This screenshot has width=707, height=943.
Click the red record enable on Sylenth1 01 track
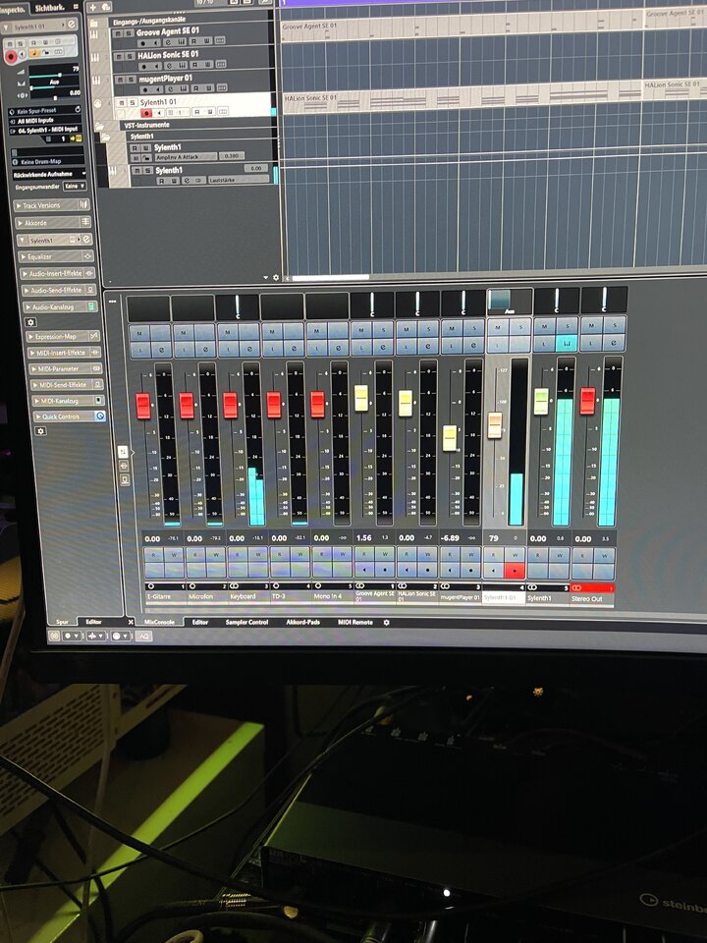(x=146, y=112)
